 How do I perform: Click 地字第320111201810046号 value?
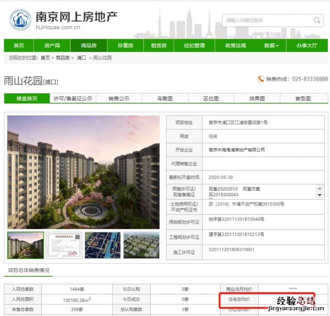236,219
